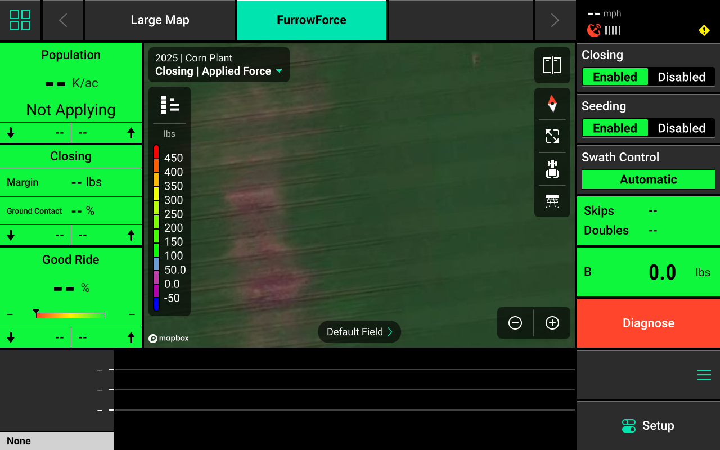Screen dimensions: 720x450
Task: Zoom out the map with minus icon
Action: [x=515, y=323]
